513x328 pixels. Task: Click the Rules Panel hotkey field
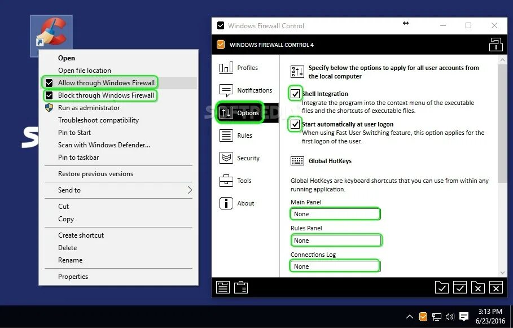click(336, 240)
